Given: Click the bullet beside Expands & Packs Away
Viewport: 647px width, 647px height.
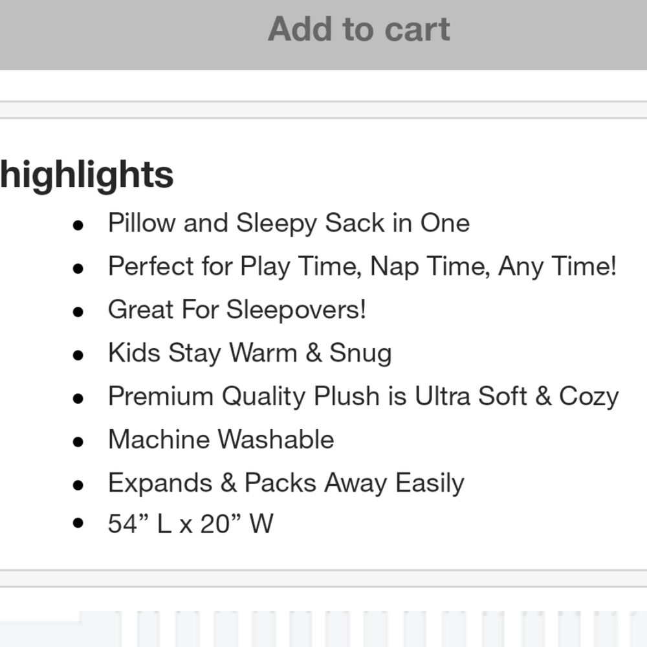Looking at the screenshot, I should click(x=78, y=485).
